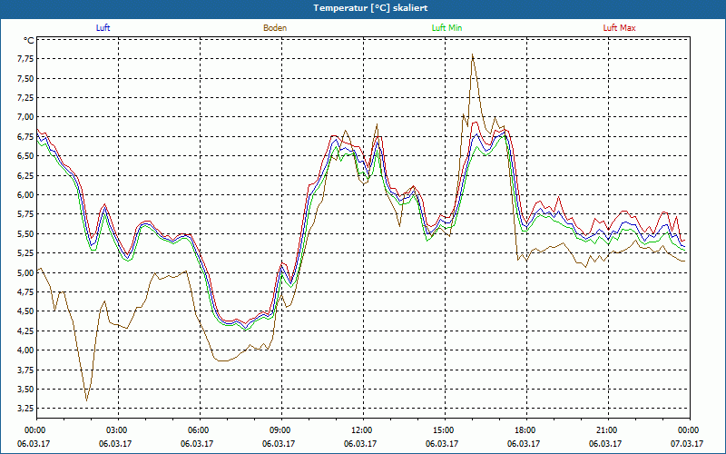Click the green Luft Min legend label
Image resolution: width=726 pixels, height=454 pixels.
(x=446, y=28)
